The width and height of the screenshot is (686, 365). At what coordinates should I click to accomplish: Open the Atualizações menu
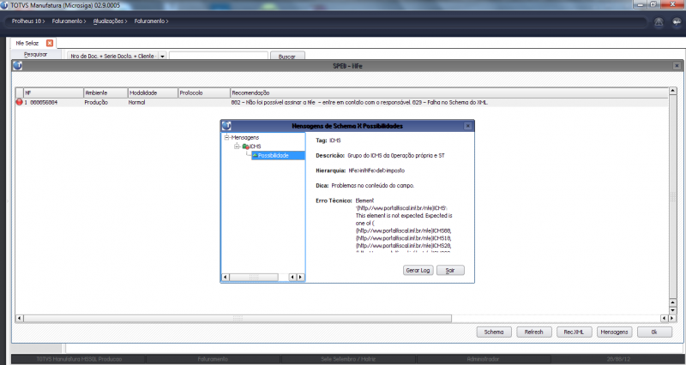110,21
